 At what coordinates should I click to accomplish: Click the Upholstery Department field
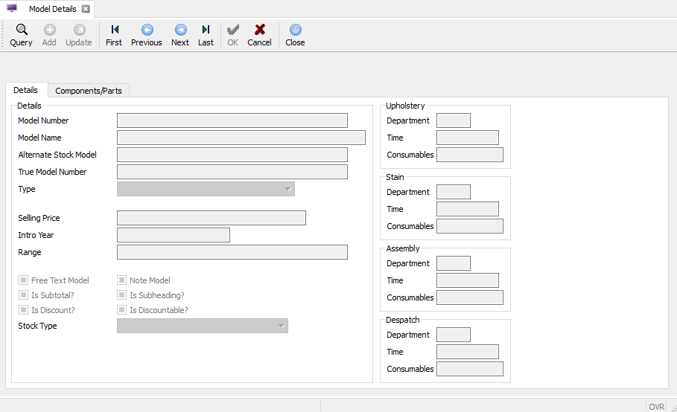(x=453, y=120)
